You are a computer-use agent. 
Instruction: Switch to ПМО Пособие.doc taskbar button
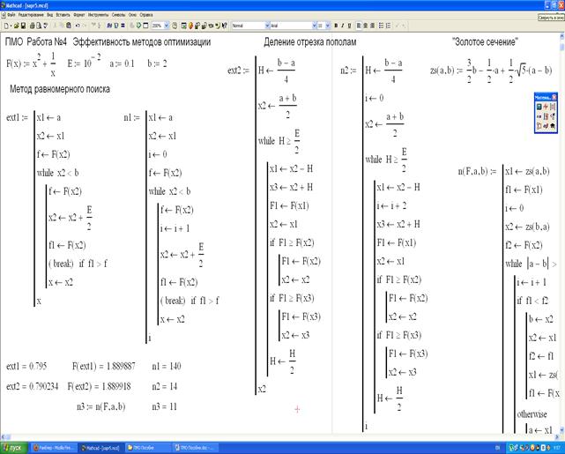coord(195,448)
